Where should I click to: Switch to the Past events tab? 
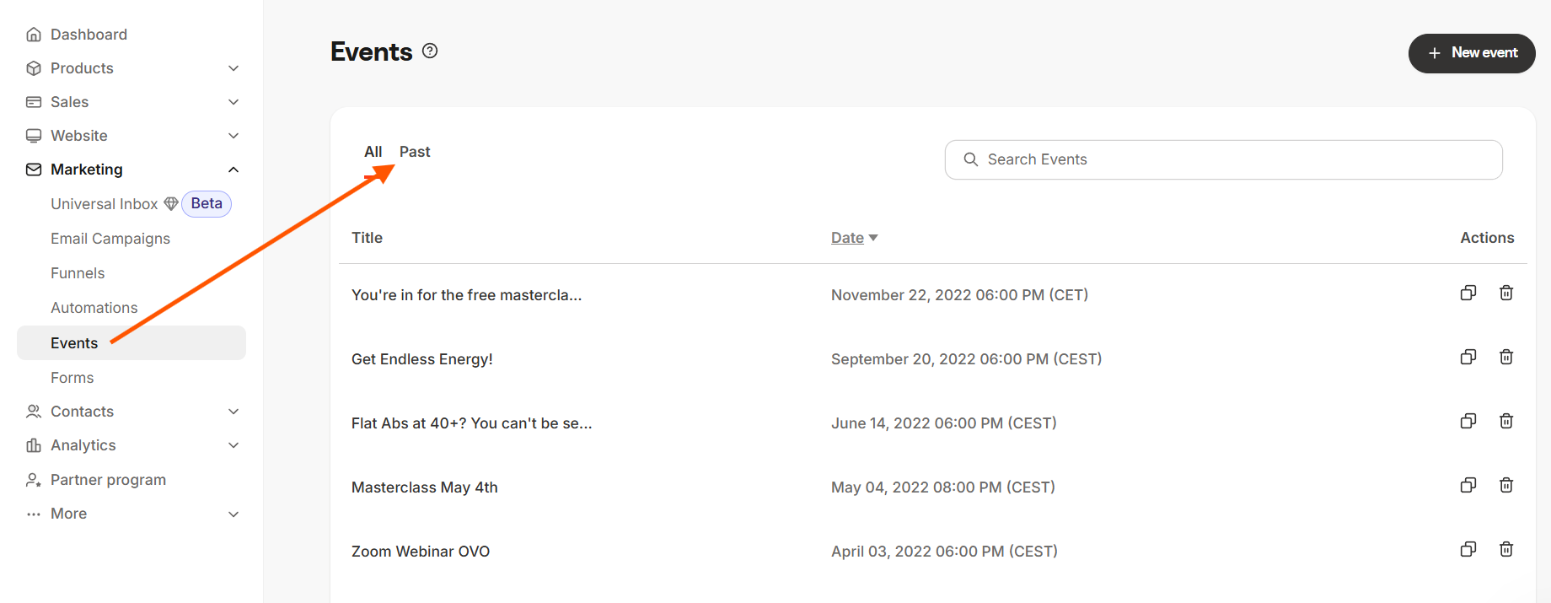point(414,152)
